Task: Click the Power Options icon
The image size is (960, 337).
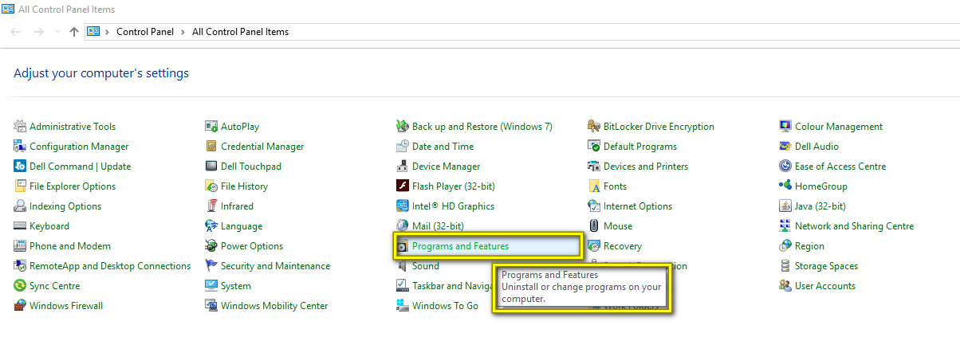Action: [211, 245]
